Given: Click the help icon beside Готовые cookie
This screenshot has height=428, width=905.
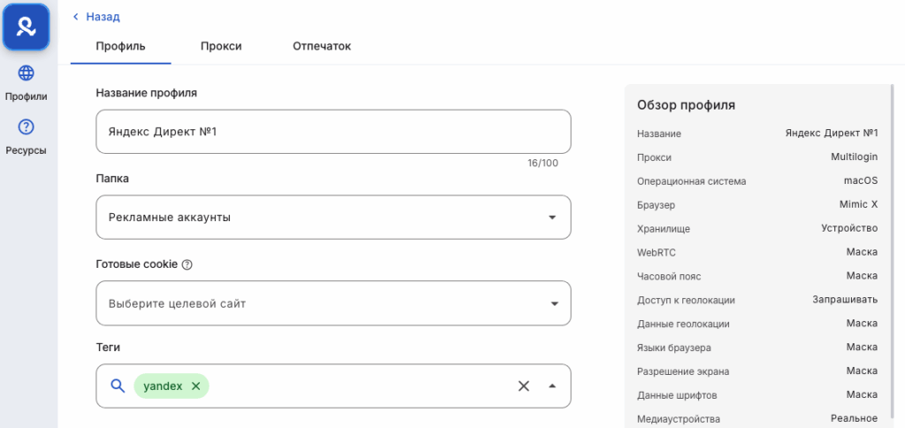Looking at the screenshot, I should coord(186,264).
